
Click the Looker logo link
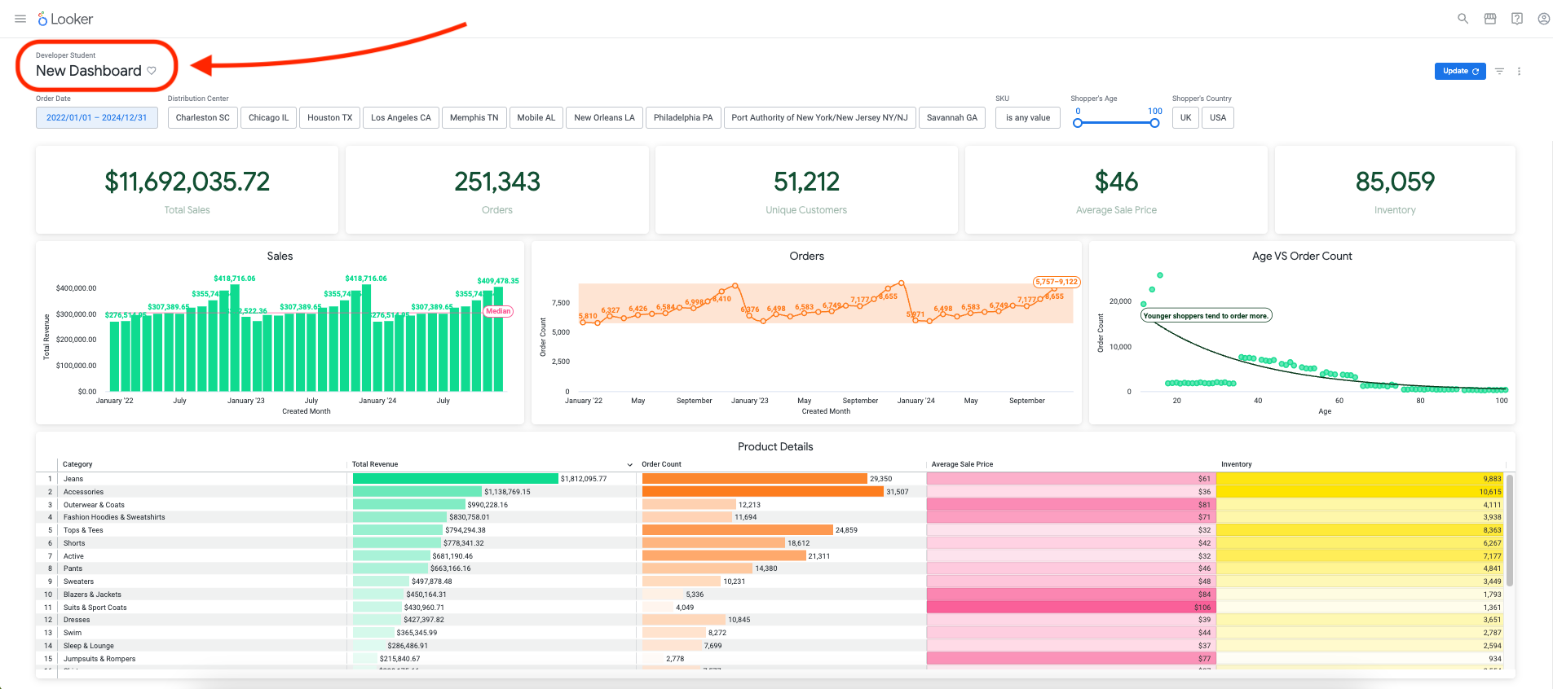click(x=65, y=19)
